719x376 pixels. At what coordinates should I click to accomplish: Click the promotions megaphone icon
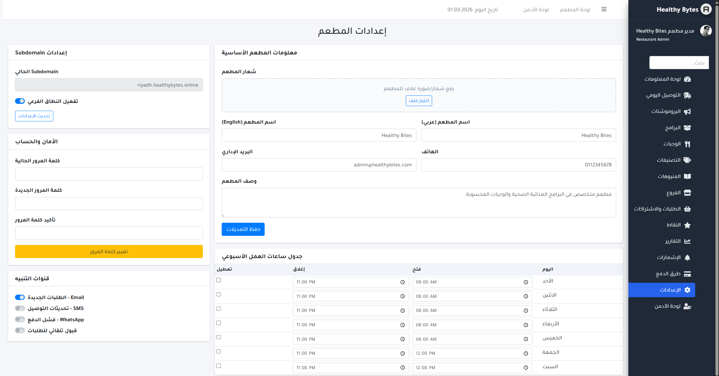point(687,112)
